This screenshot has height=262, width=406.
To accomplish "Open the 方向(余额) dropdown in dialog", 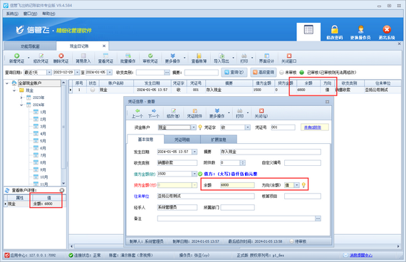I will [297, 185].
